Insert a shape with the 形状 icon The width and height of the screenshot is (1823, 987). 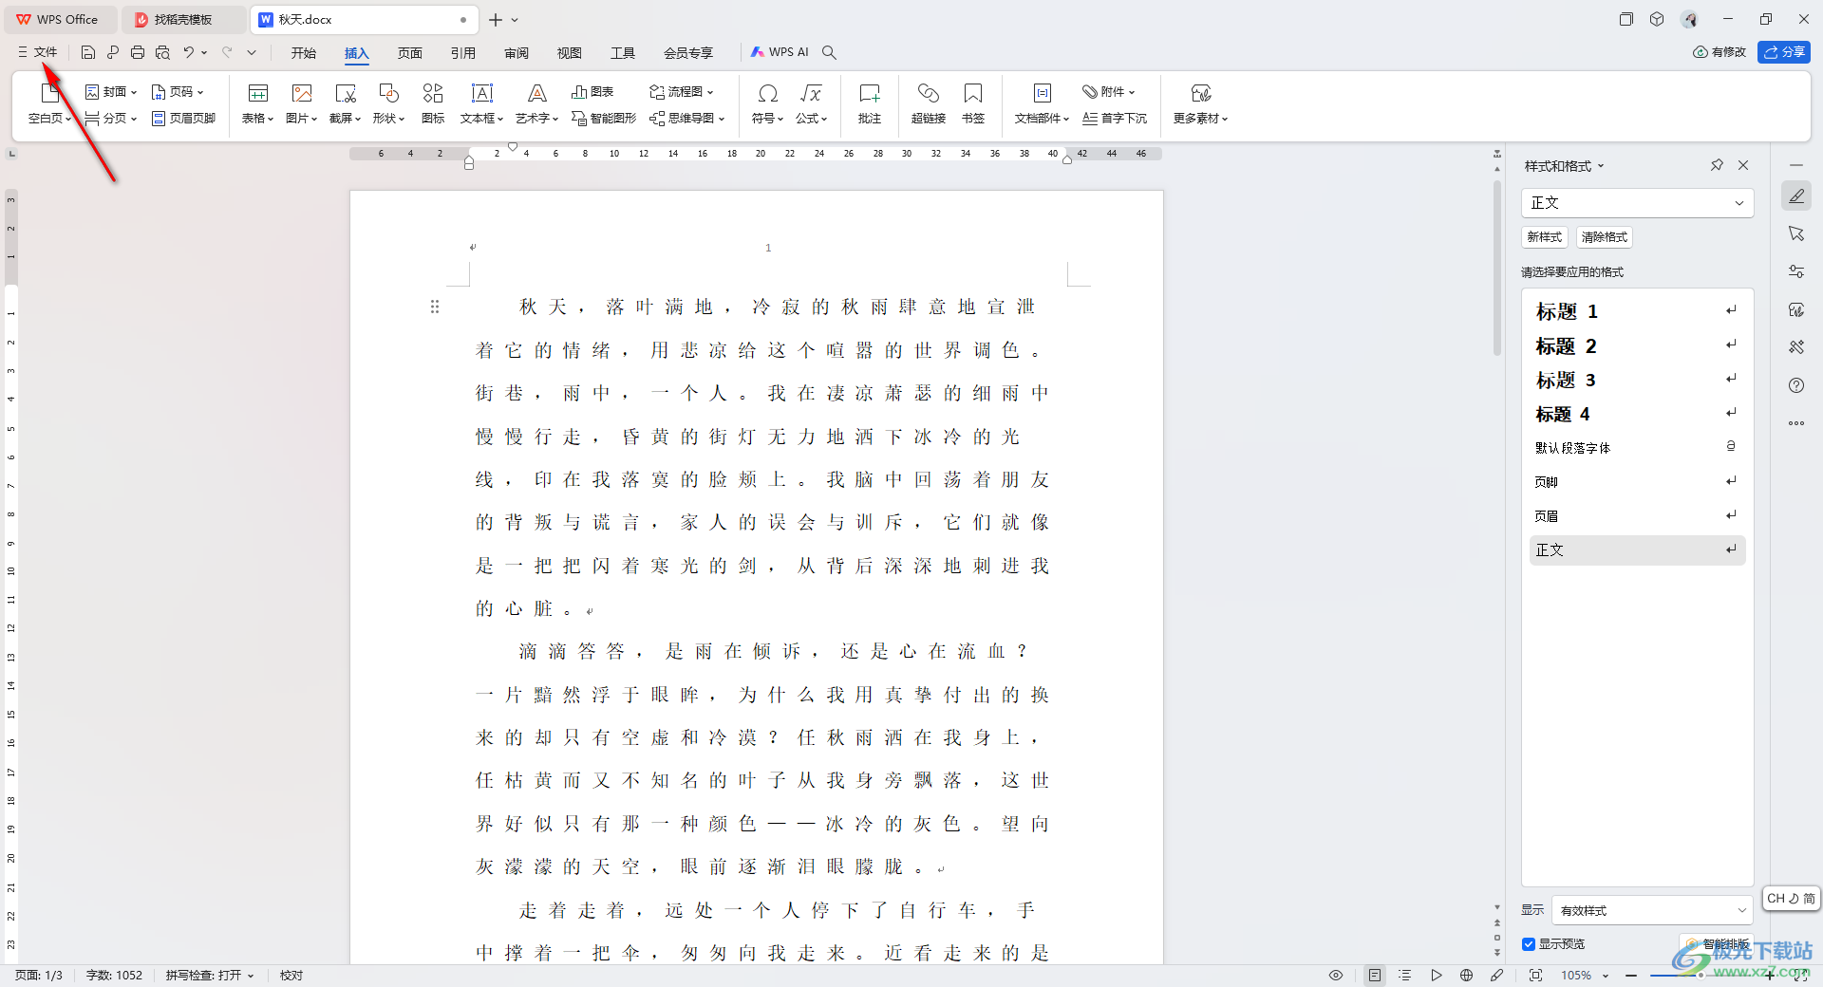[388, 93]
